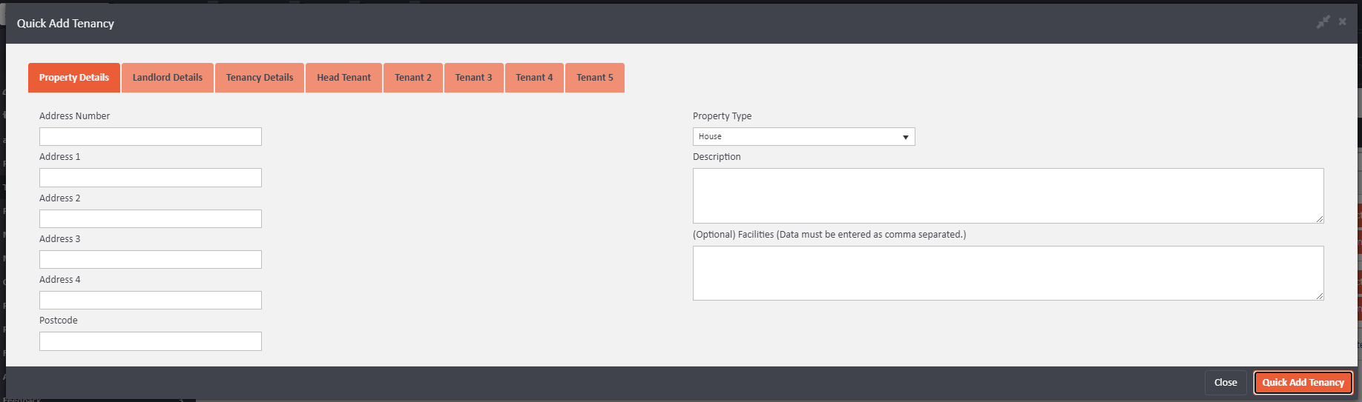This screenshot has height=402, width=1362.
Task: Click the Address 4 input box
Action: (151, 301)
